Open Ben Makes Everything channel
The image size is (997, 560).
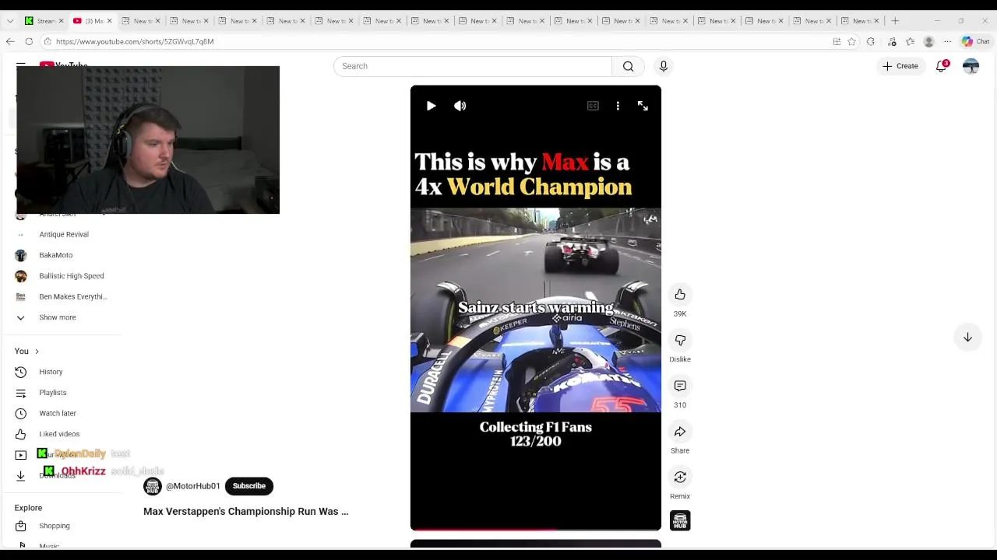coord(73,296)
